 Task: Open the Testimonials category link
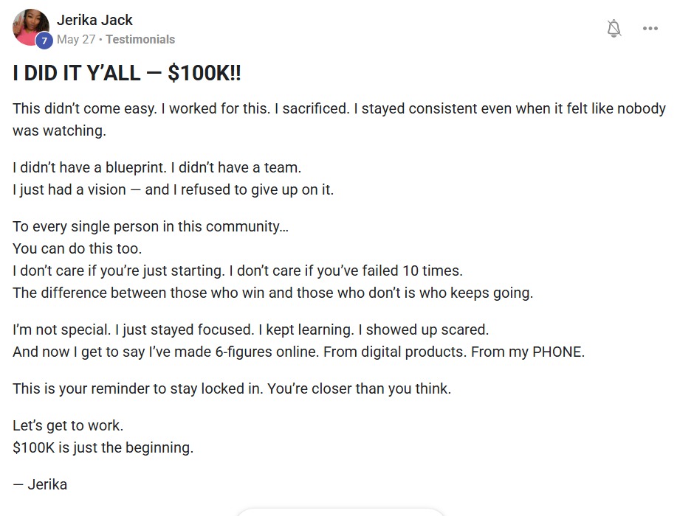140,39
